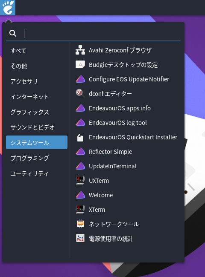This screenshot has height=277, width=205.
Task: Focus the application search field
Action: pos(101,33)
